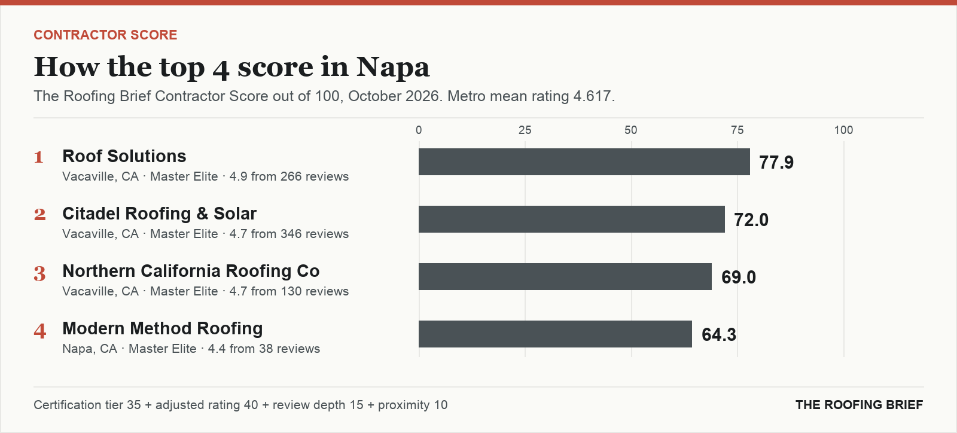Click the CONTRACTOR SCORE label
Screen dimensions: 957x433
[105, 35]
